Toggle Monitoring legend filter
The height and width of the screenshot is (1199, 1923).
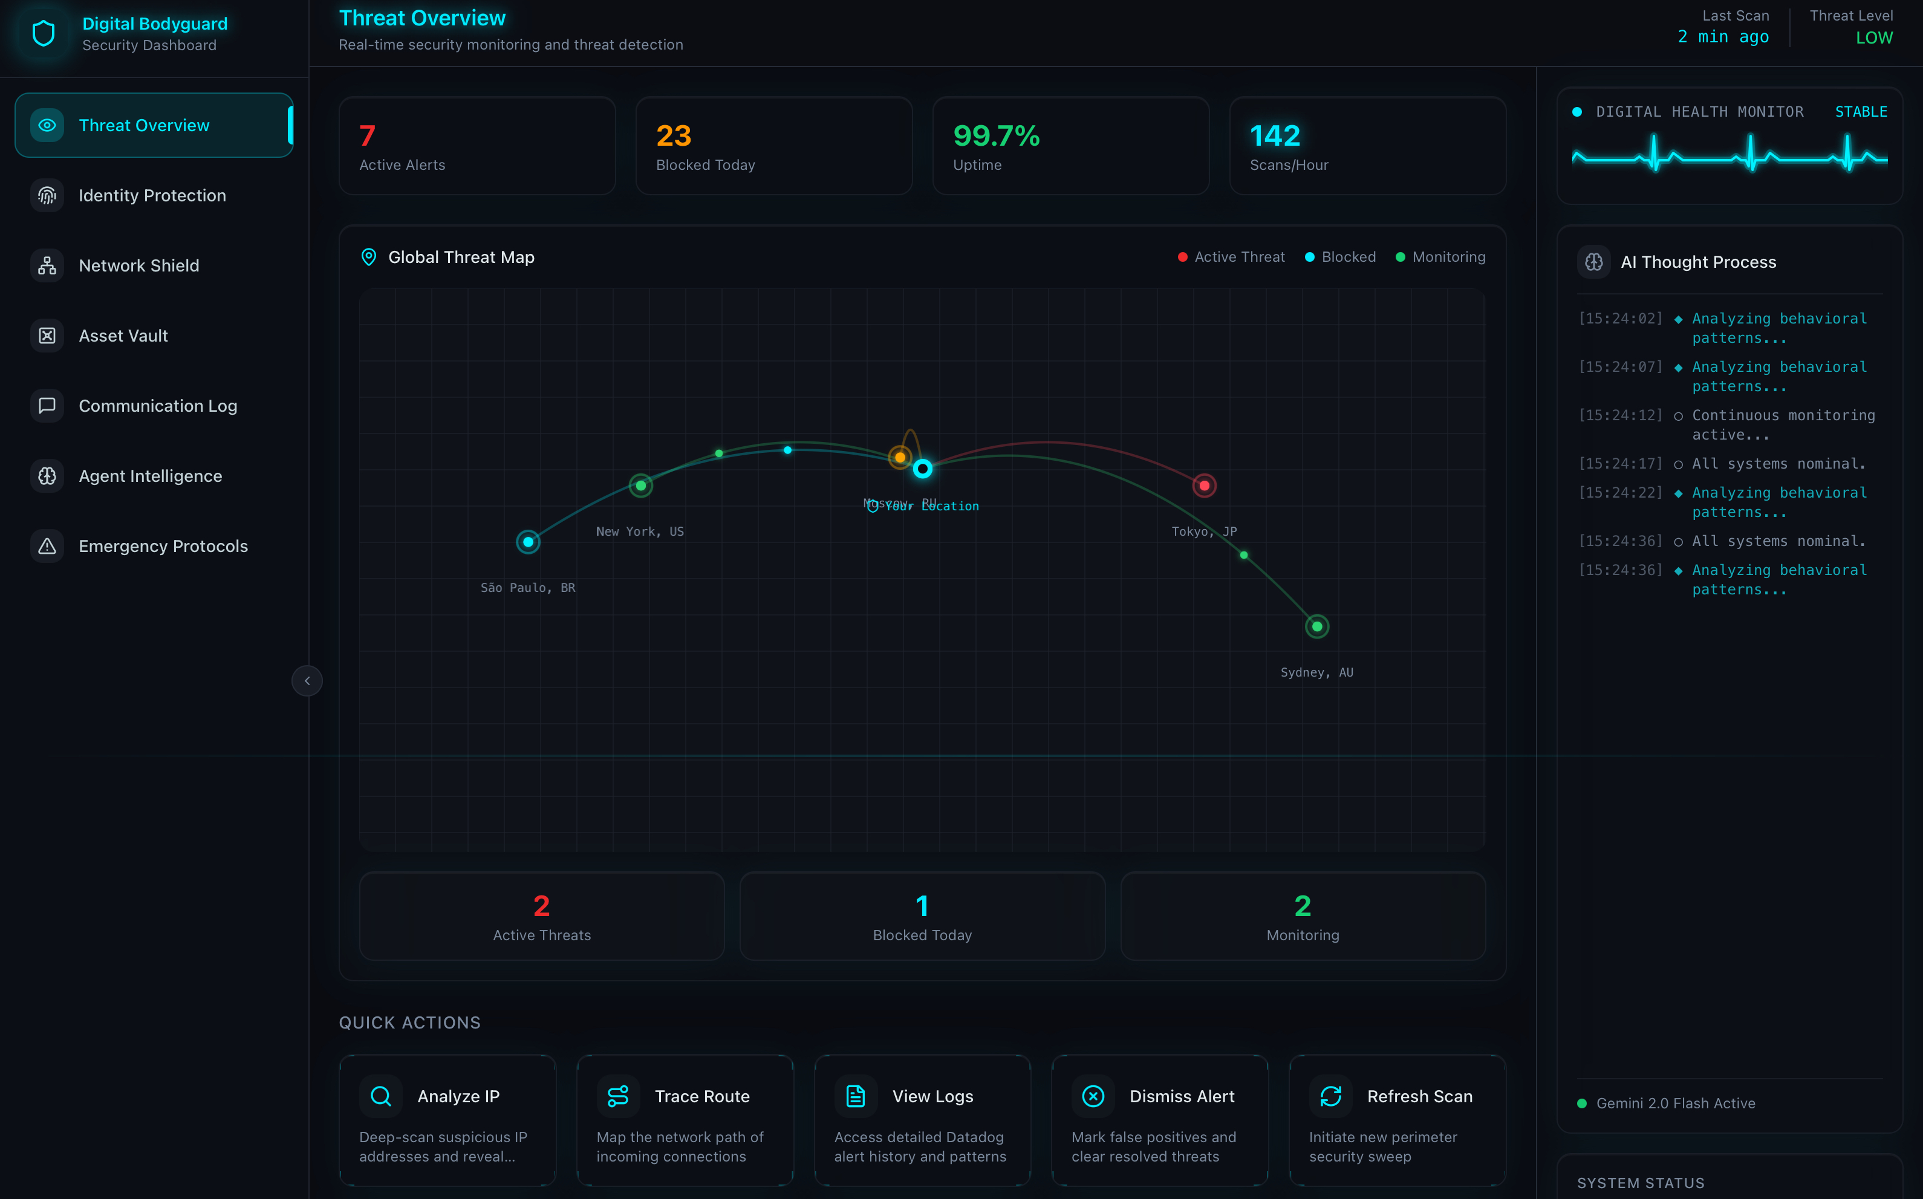coord(1440,257)
